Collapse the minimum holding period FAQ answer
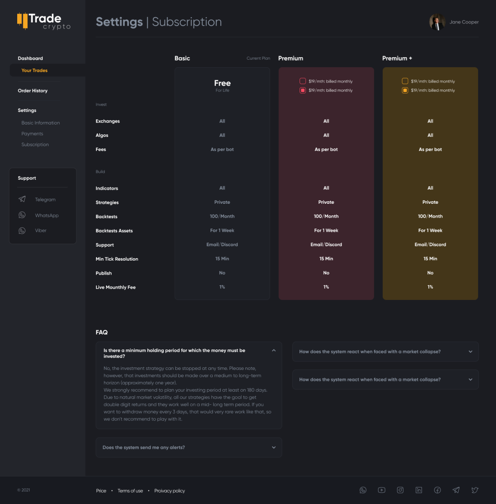This screenshot has height=504, width=496. coord(274,350)
